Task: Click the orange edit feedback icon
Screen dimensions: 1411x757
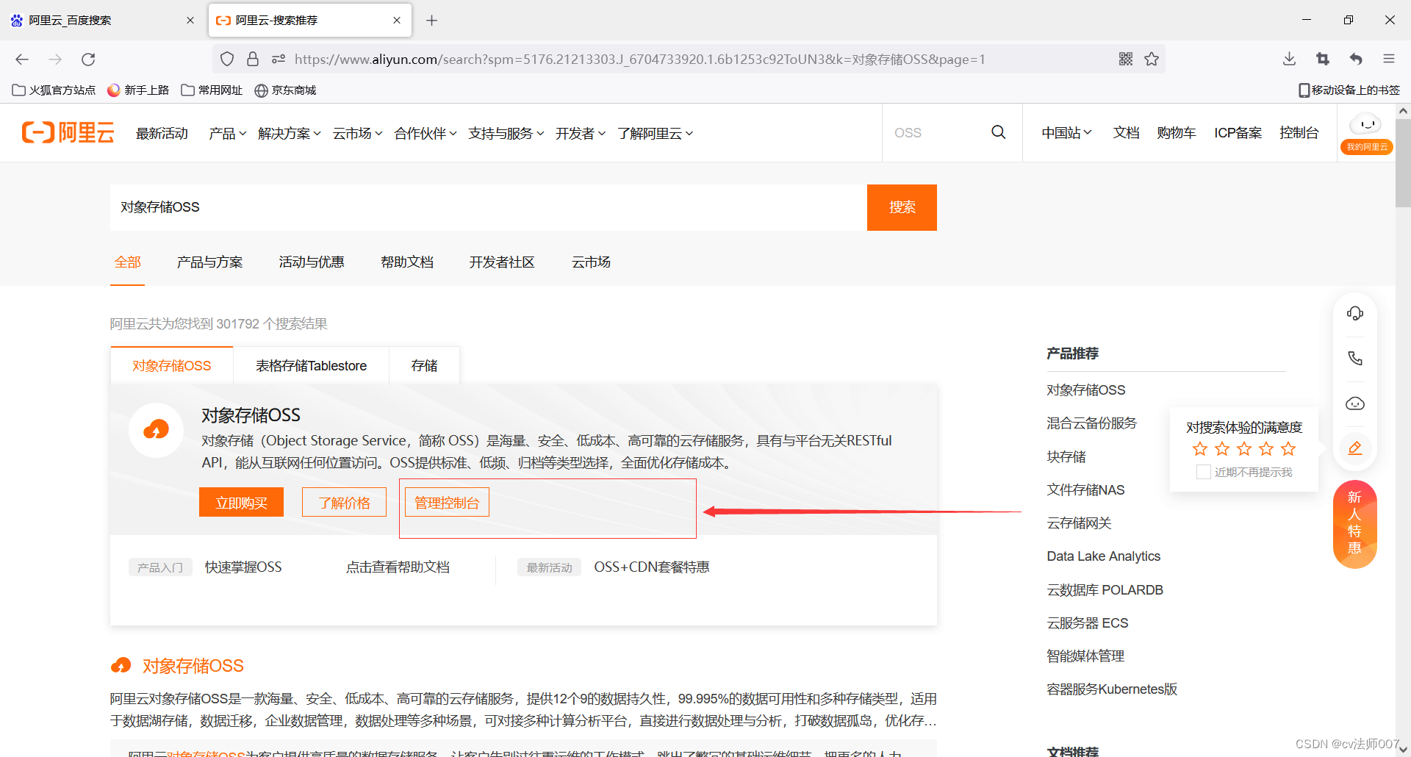Action: (x=1355, y=448)
